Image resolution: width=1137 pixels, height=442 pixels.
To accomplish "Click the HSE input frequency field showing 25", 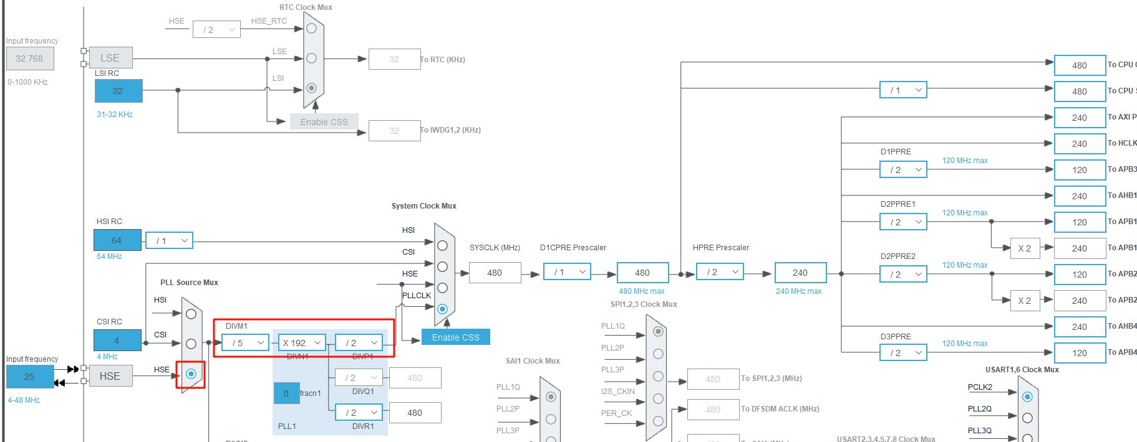I will pos(29,377).
